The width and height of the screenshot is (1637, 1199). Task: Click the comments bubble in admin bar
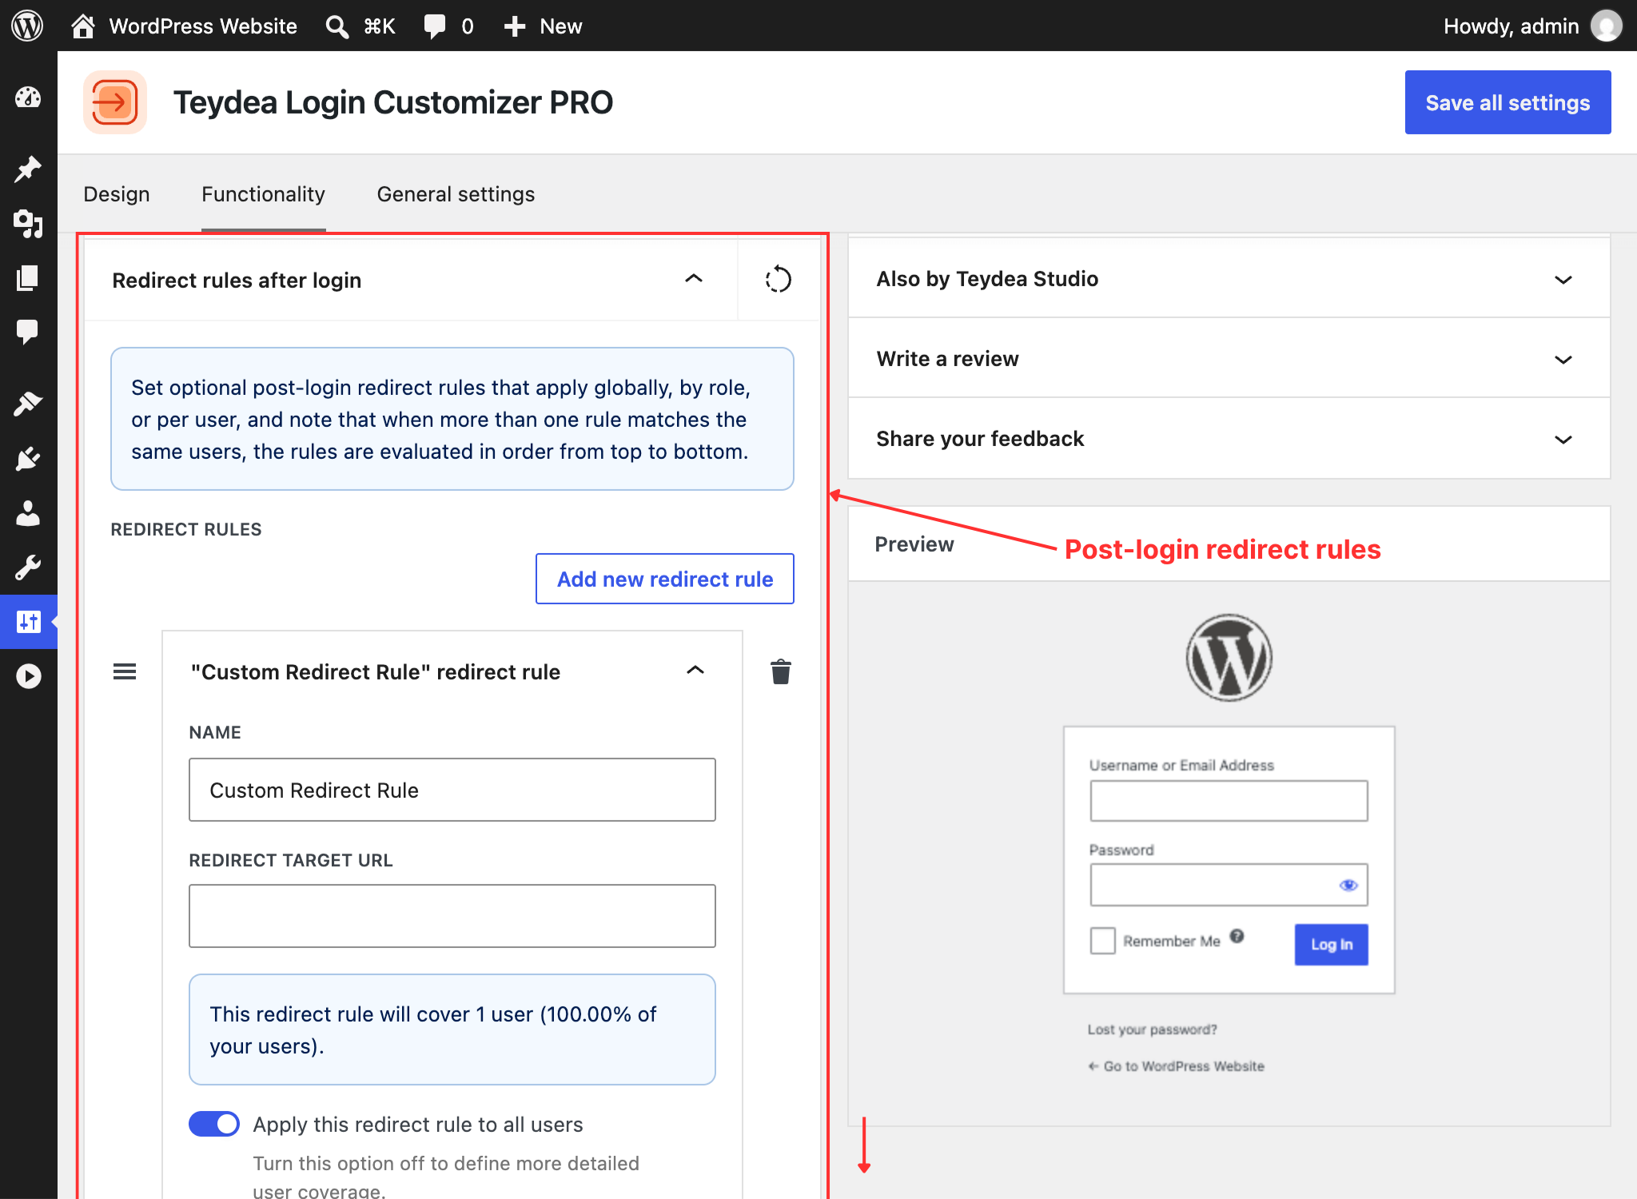(x=435, y=26)
